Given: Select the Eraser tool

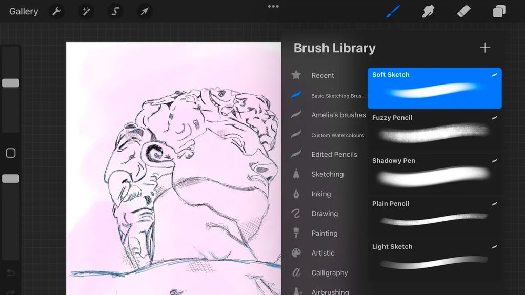Looking at the screenshot, I should click(x=463, y=10).
